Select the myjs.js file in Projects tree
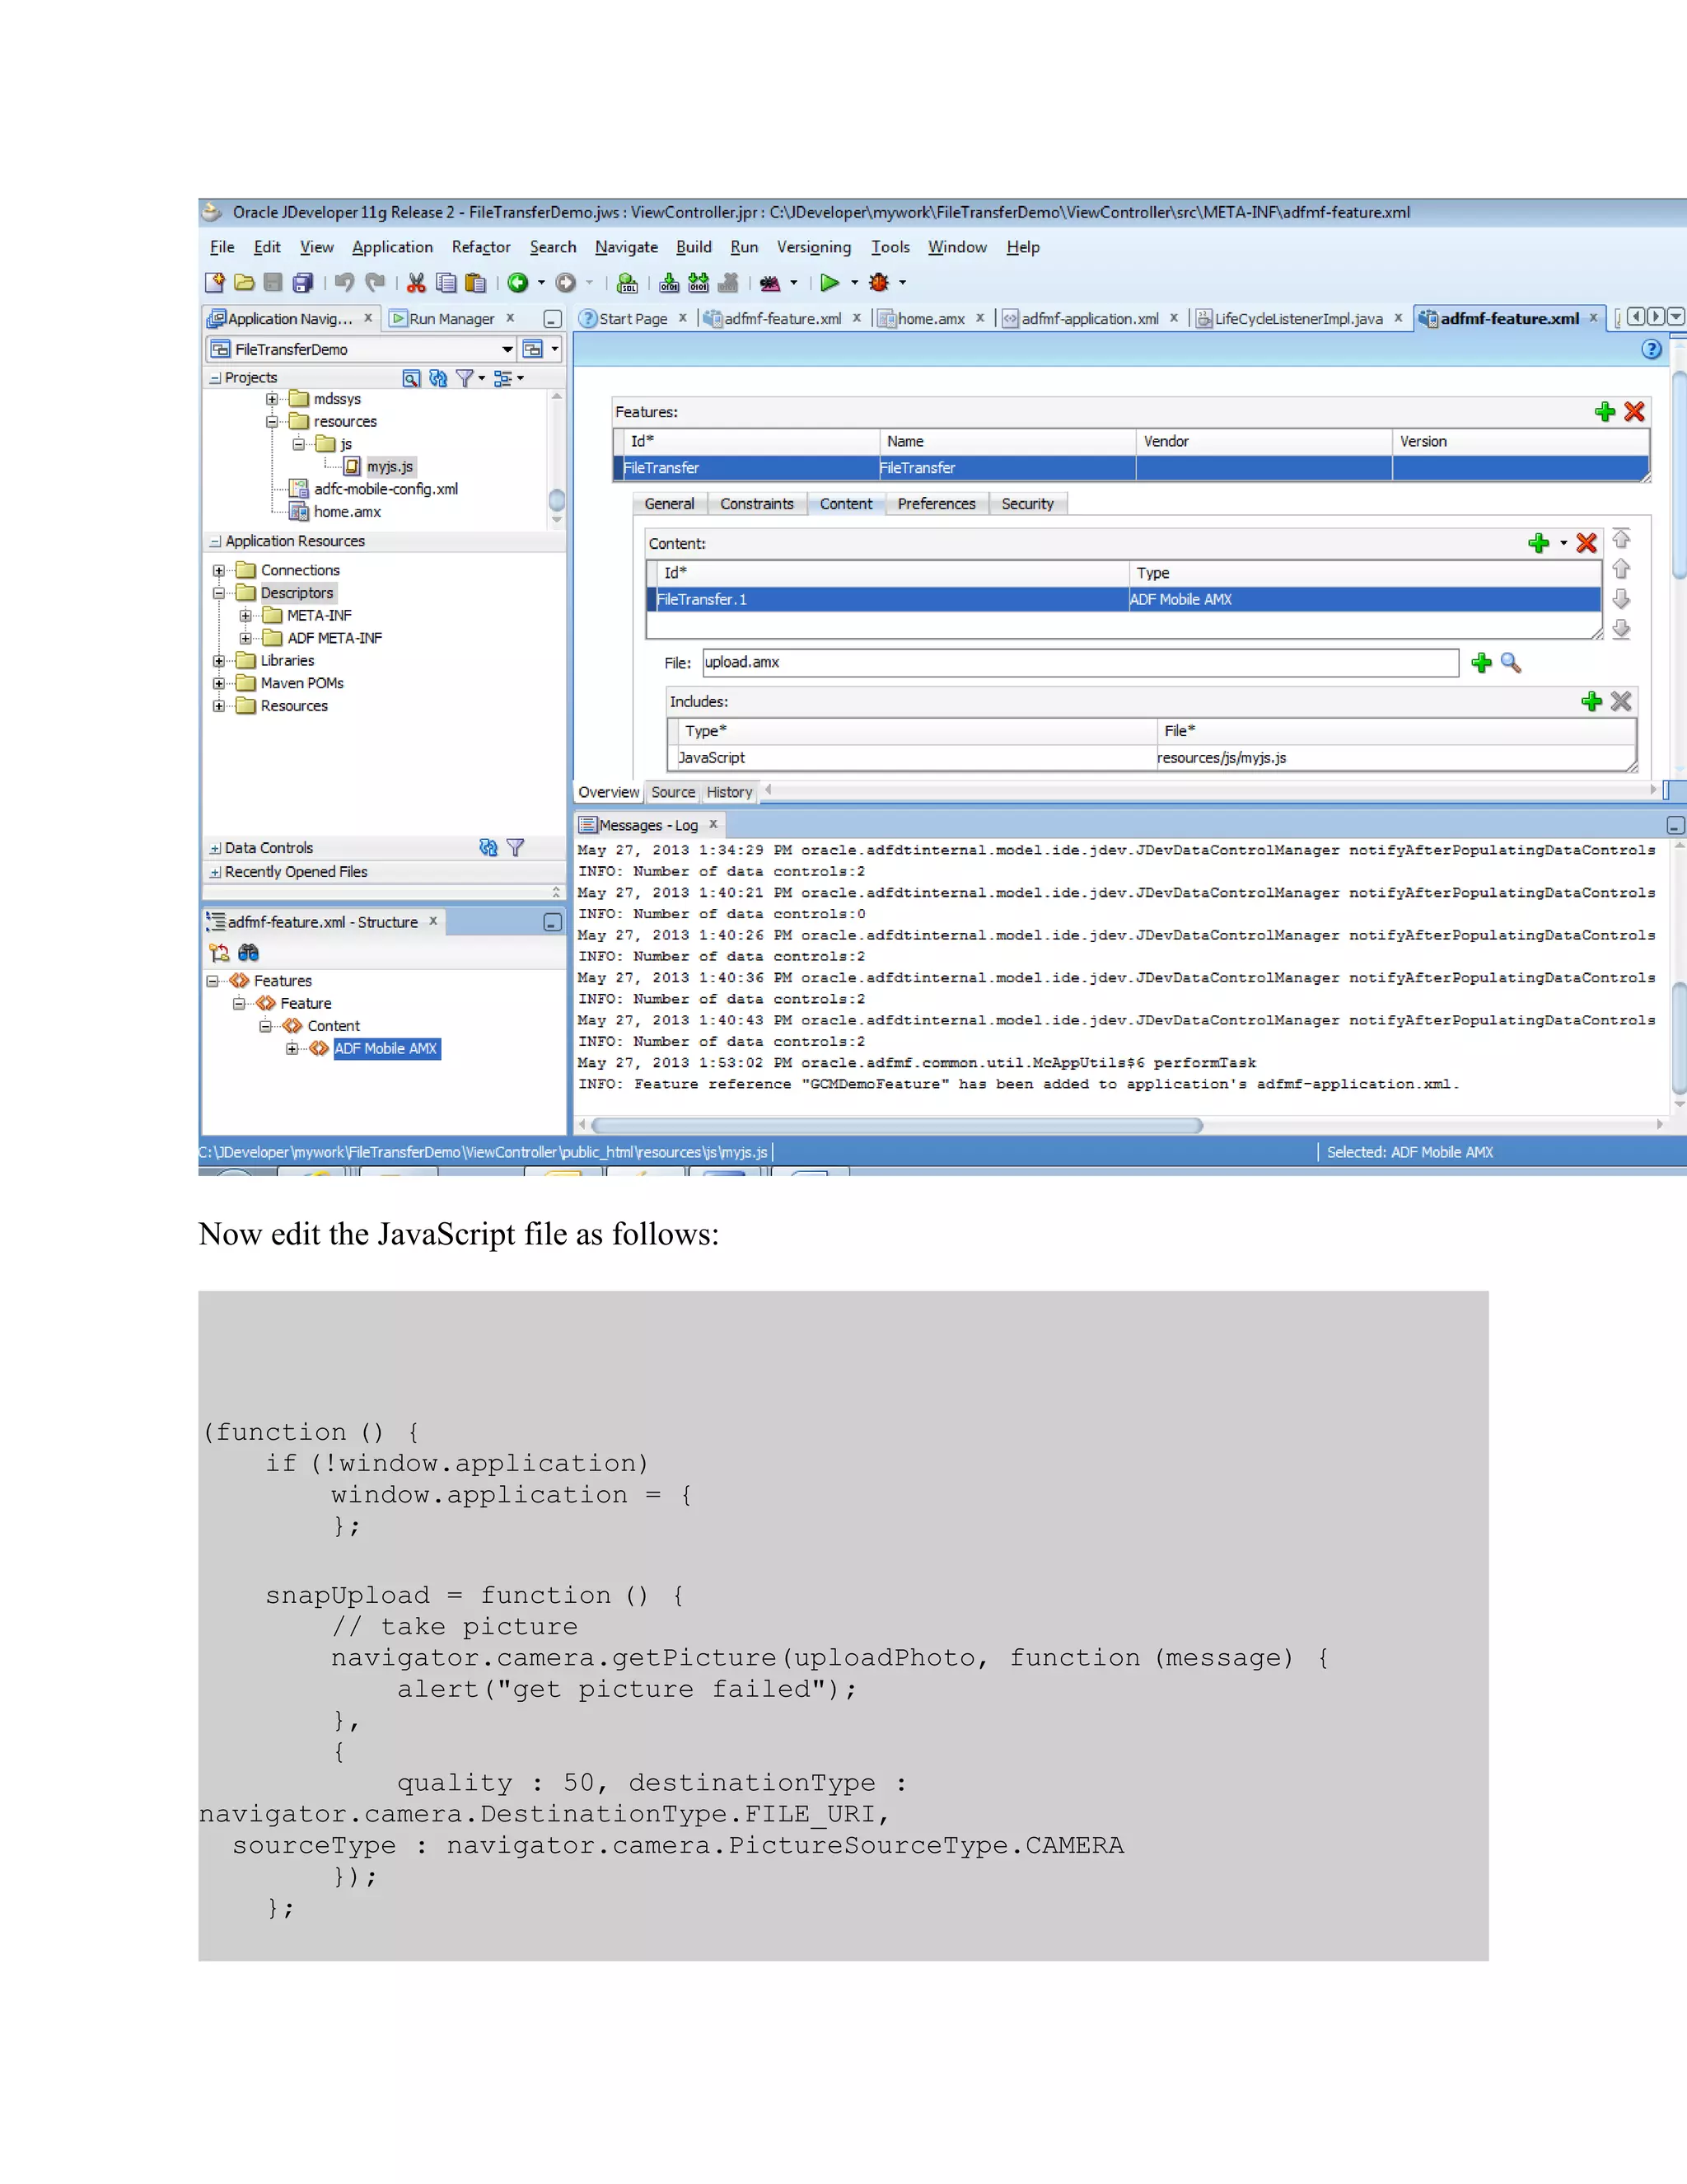Image resolution: width=1687 pixels, height=2184 pixels. coord(389,467)
